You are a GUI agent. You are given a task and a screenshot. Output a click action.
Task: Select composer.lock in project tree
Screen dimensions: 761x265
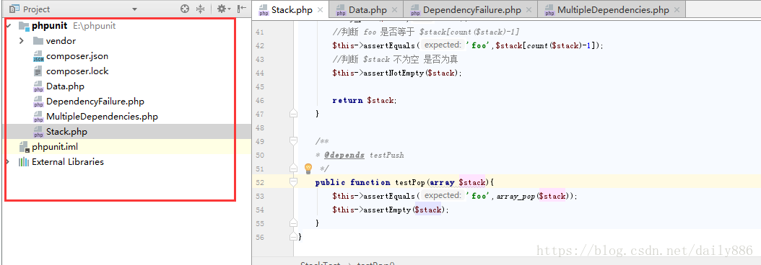coord(77,71)
